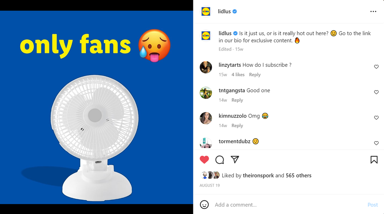
Task: Open kimnuzzolo's profile avatar
Action: 206,118
